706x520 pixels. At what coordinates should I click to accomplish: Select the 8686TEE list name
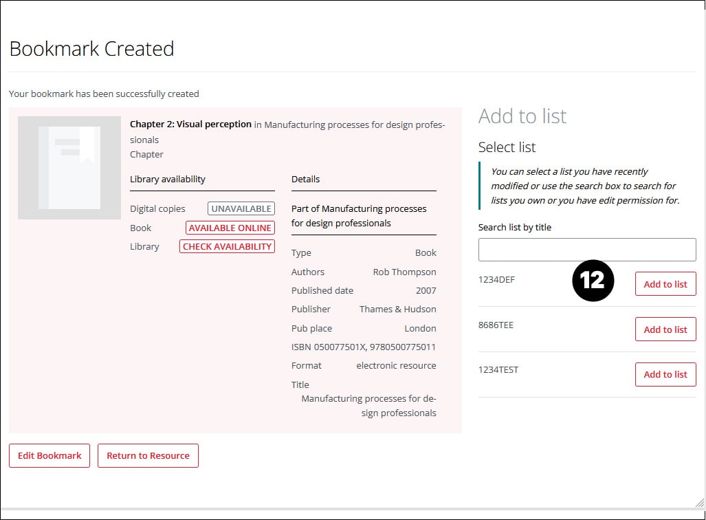click(x=496, y=325)
